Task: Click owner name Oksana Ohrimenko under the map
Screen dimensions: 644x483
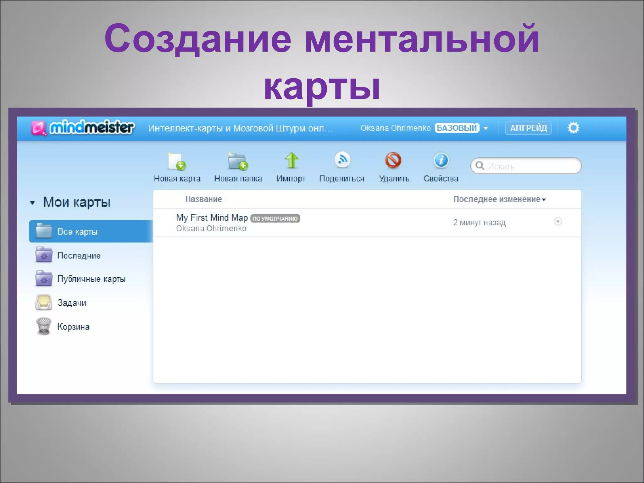Action: point(211,229)
